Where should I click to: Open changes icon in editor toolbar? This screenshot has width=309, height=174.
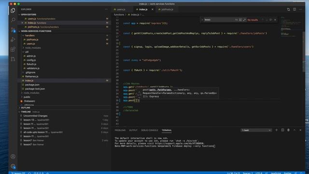point(288,9)
